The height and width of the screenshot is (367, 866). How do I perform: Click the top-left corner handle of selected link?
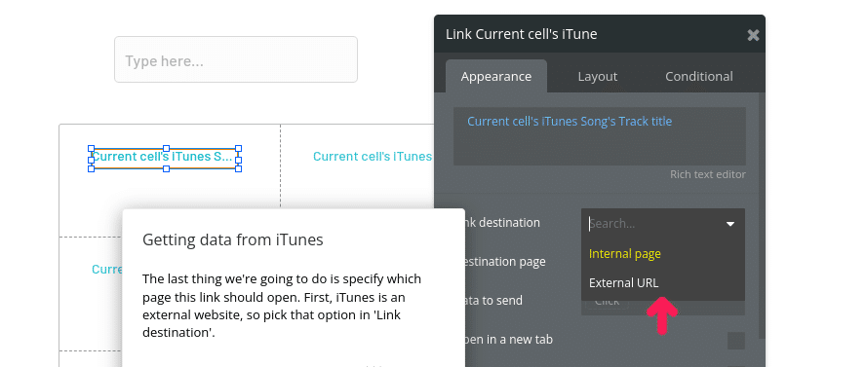pyautogui.click(x=91, y=148)
